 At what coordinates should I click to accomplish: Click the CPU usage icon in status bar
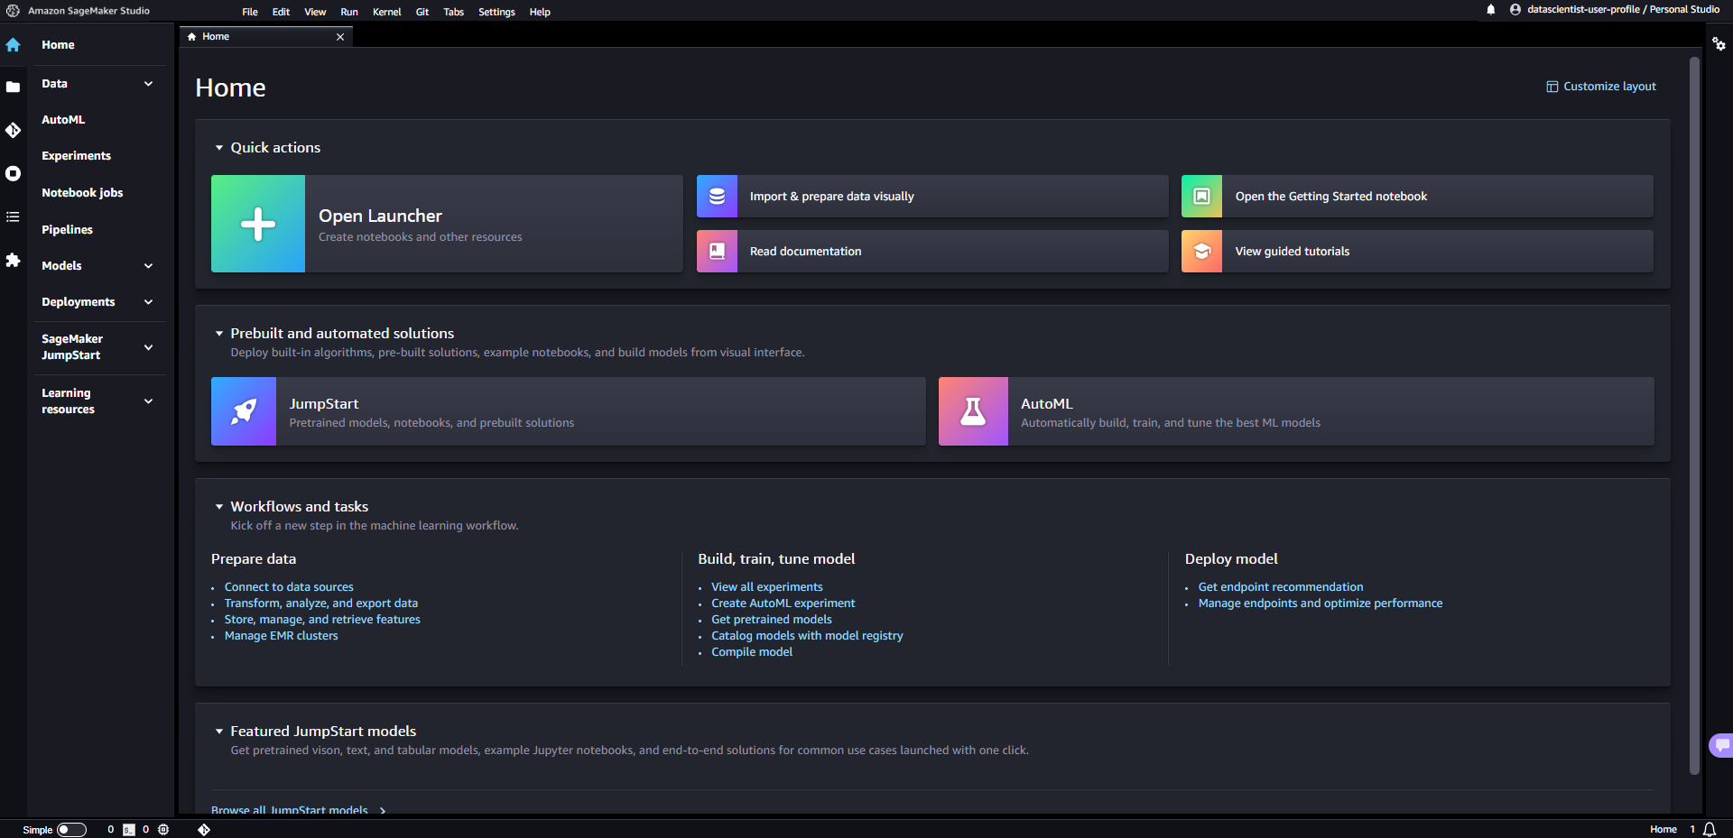[x=163, y=830]
